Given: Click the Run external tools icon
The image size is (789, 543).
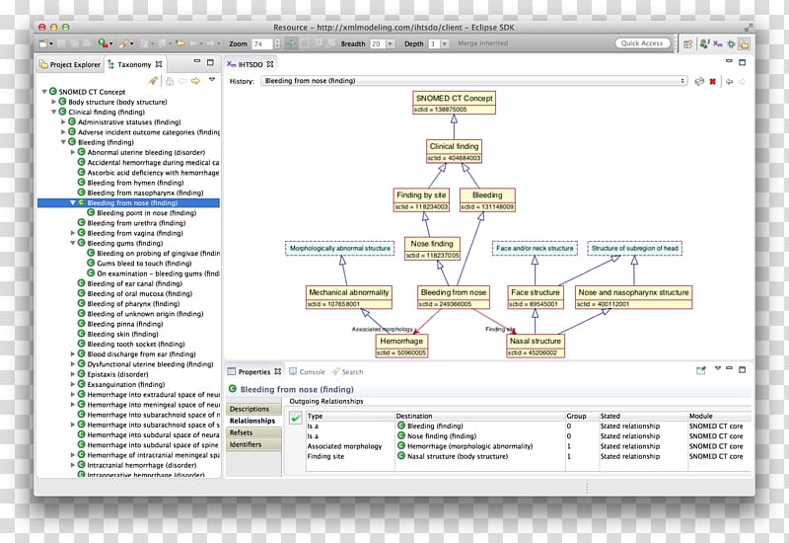Looking at the screenshot, I should pyautogui.click(x=104, y=43).
